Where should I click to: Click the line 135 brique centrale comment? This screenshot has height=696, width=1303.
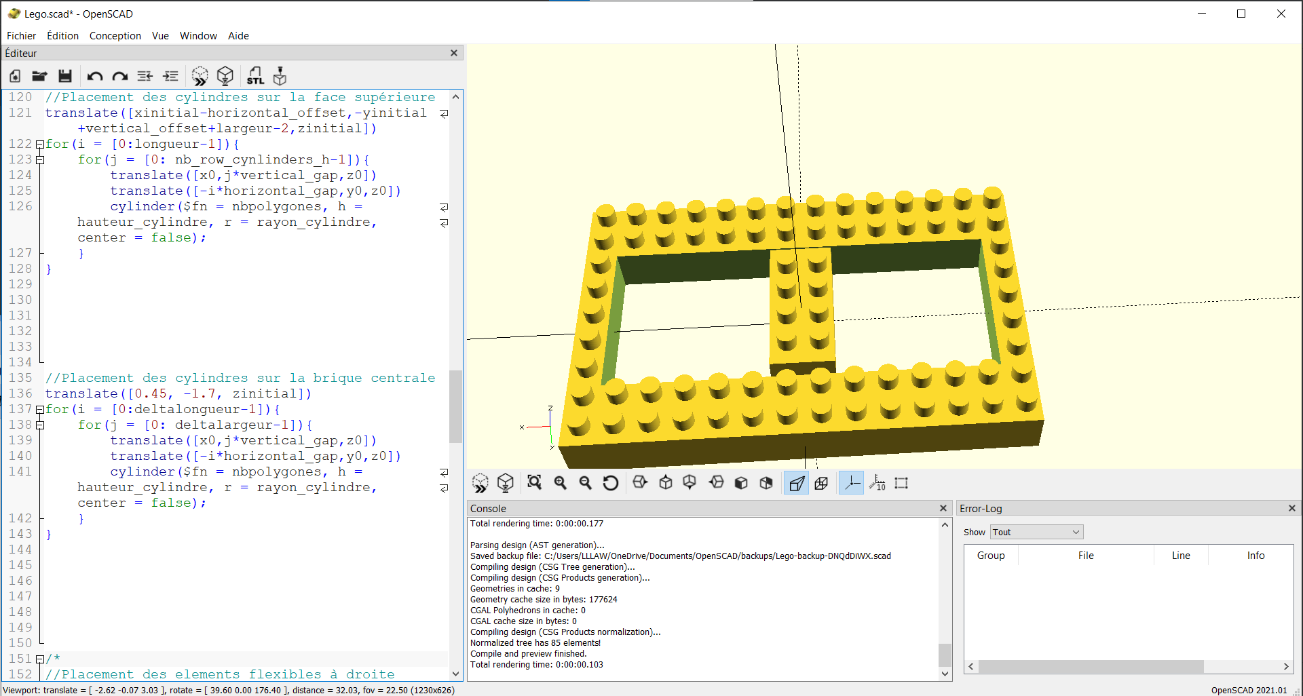click(240, 379)
